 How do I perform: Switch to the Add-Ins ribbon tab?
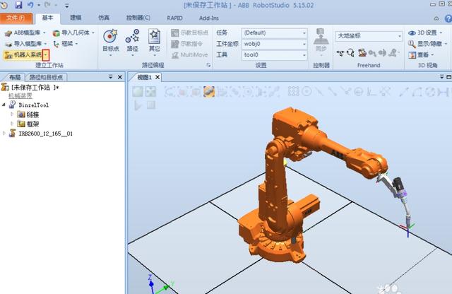pyautogui.click(x=209, y=18)
